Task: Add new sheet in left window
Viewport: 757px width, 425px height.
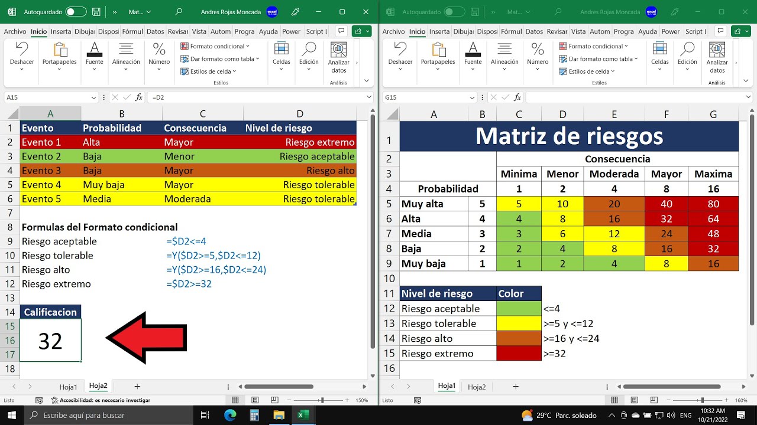Action: (137, 387)
